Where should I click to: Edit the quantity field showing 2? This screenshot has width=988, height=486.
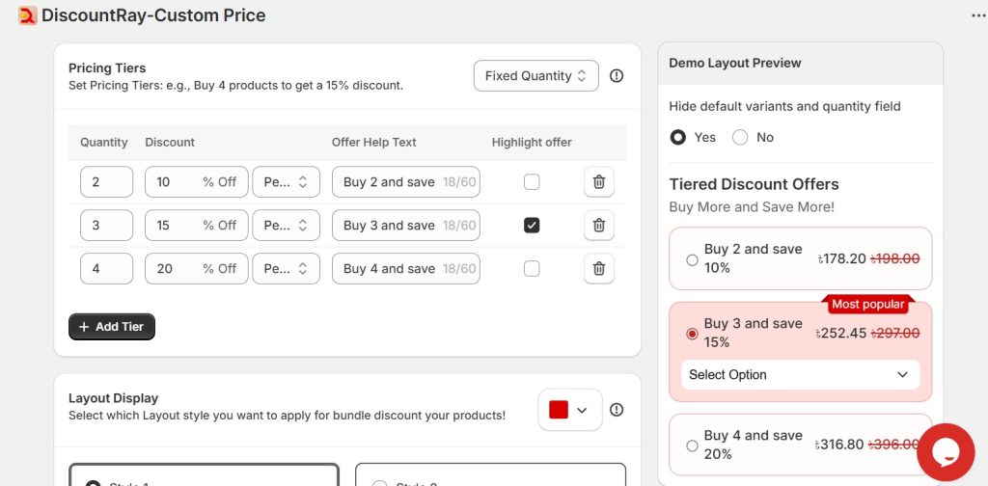click(106, 182)
